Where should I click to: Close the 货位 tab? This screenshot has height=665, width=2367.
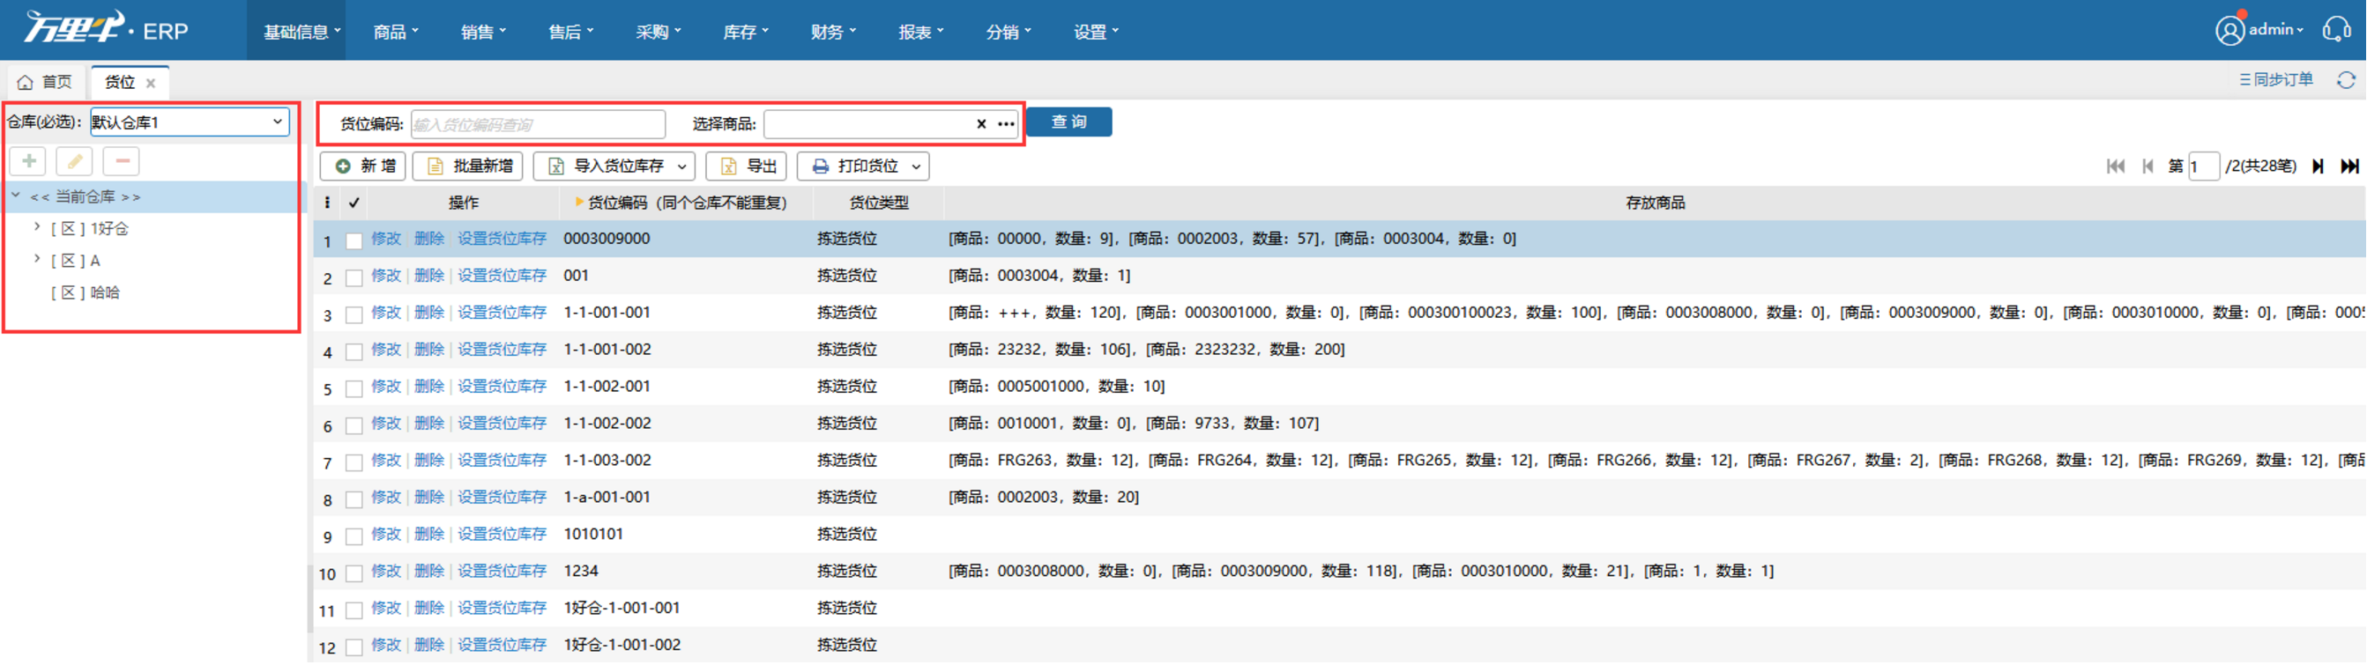151,83
